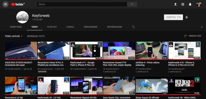206x99 pixels.
Task: Show more tabs with right chevron
Action: (x=202, y=27)
